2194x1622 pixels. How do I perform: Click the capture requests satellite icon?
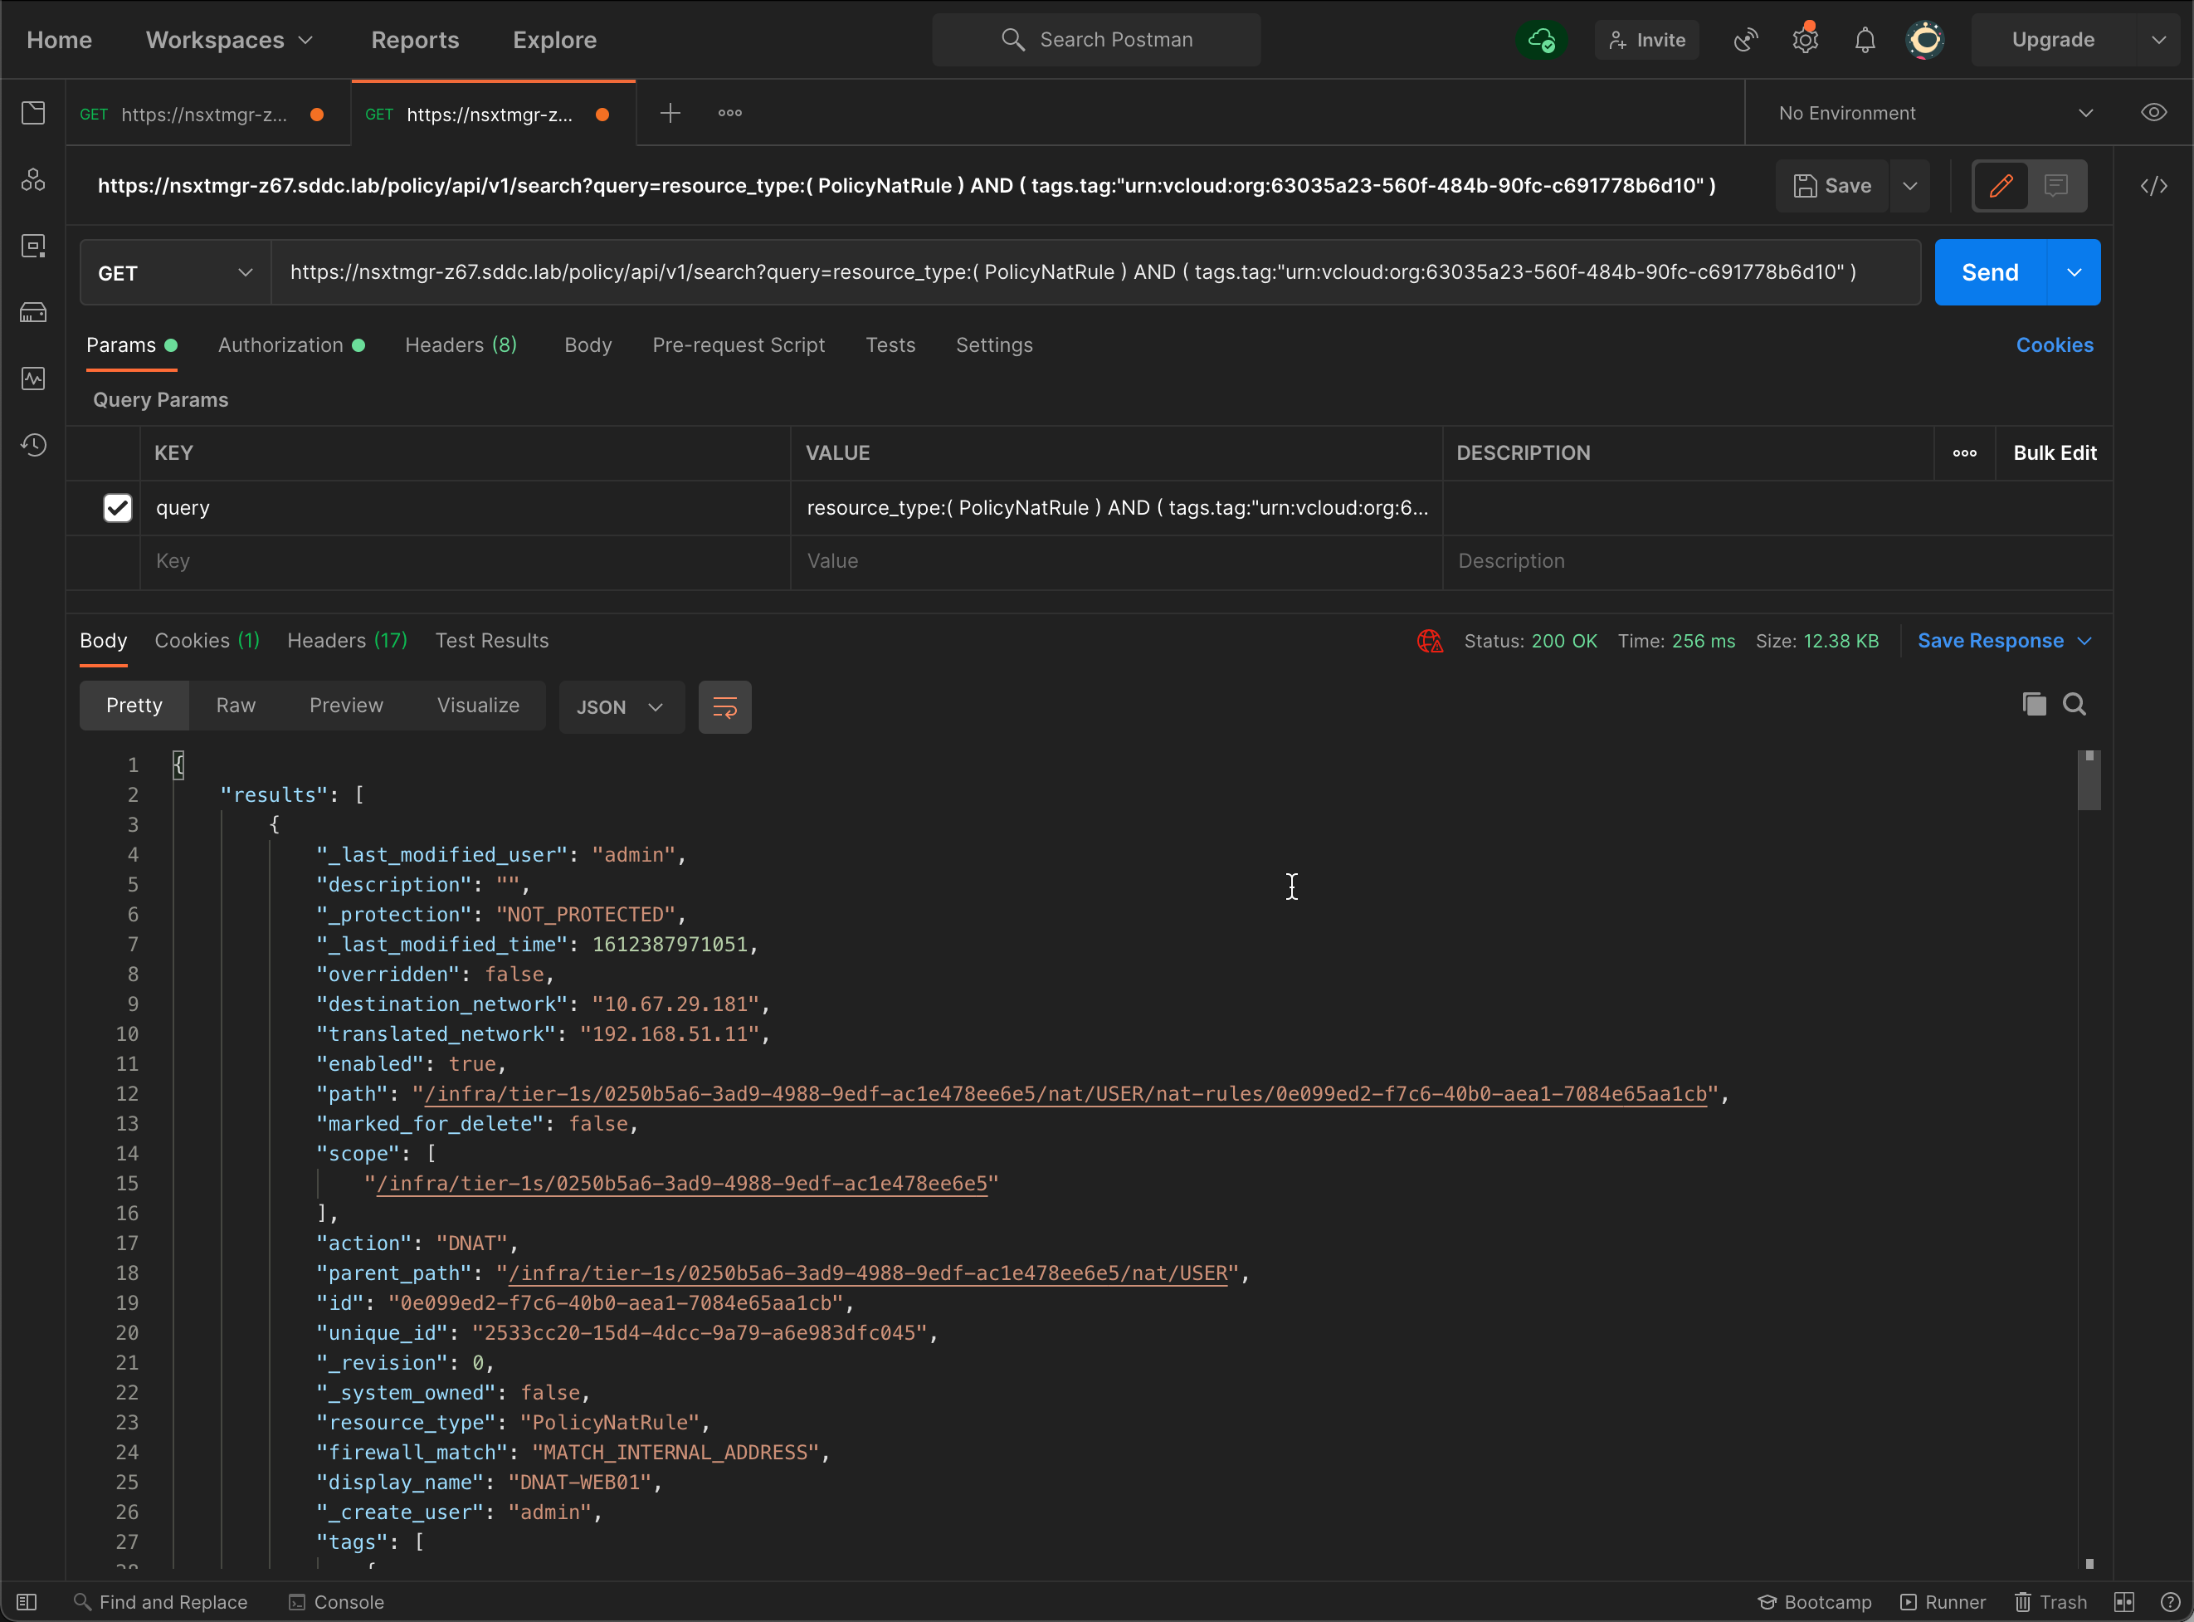tap(1746, 40)
